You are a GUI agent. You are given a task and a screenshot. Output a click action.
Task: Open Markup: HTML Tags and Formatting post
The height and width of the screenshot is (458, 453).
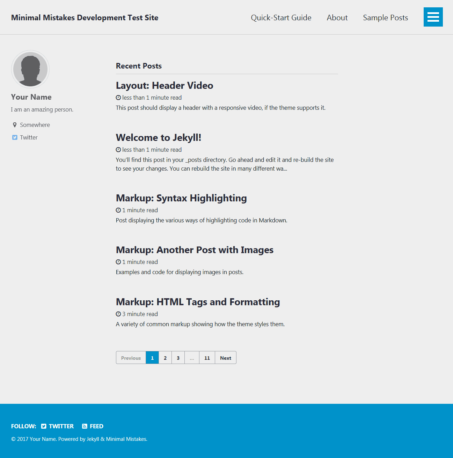(198, 302)
